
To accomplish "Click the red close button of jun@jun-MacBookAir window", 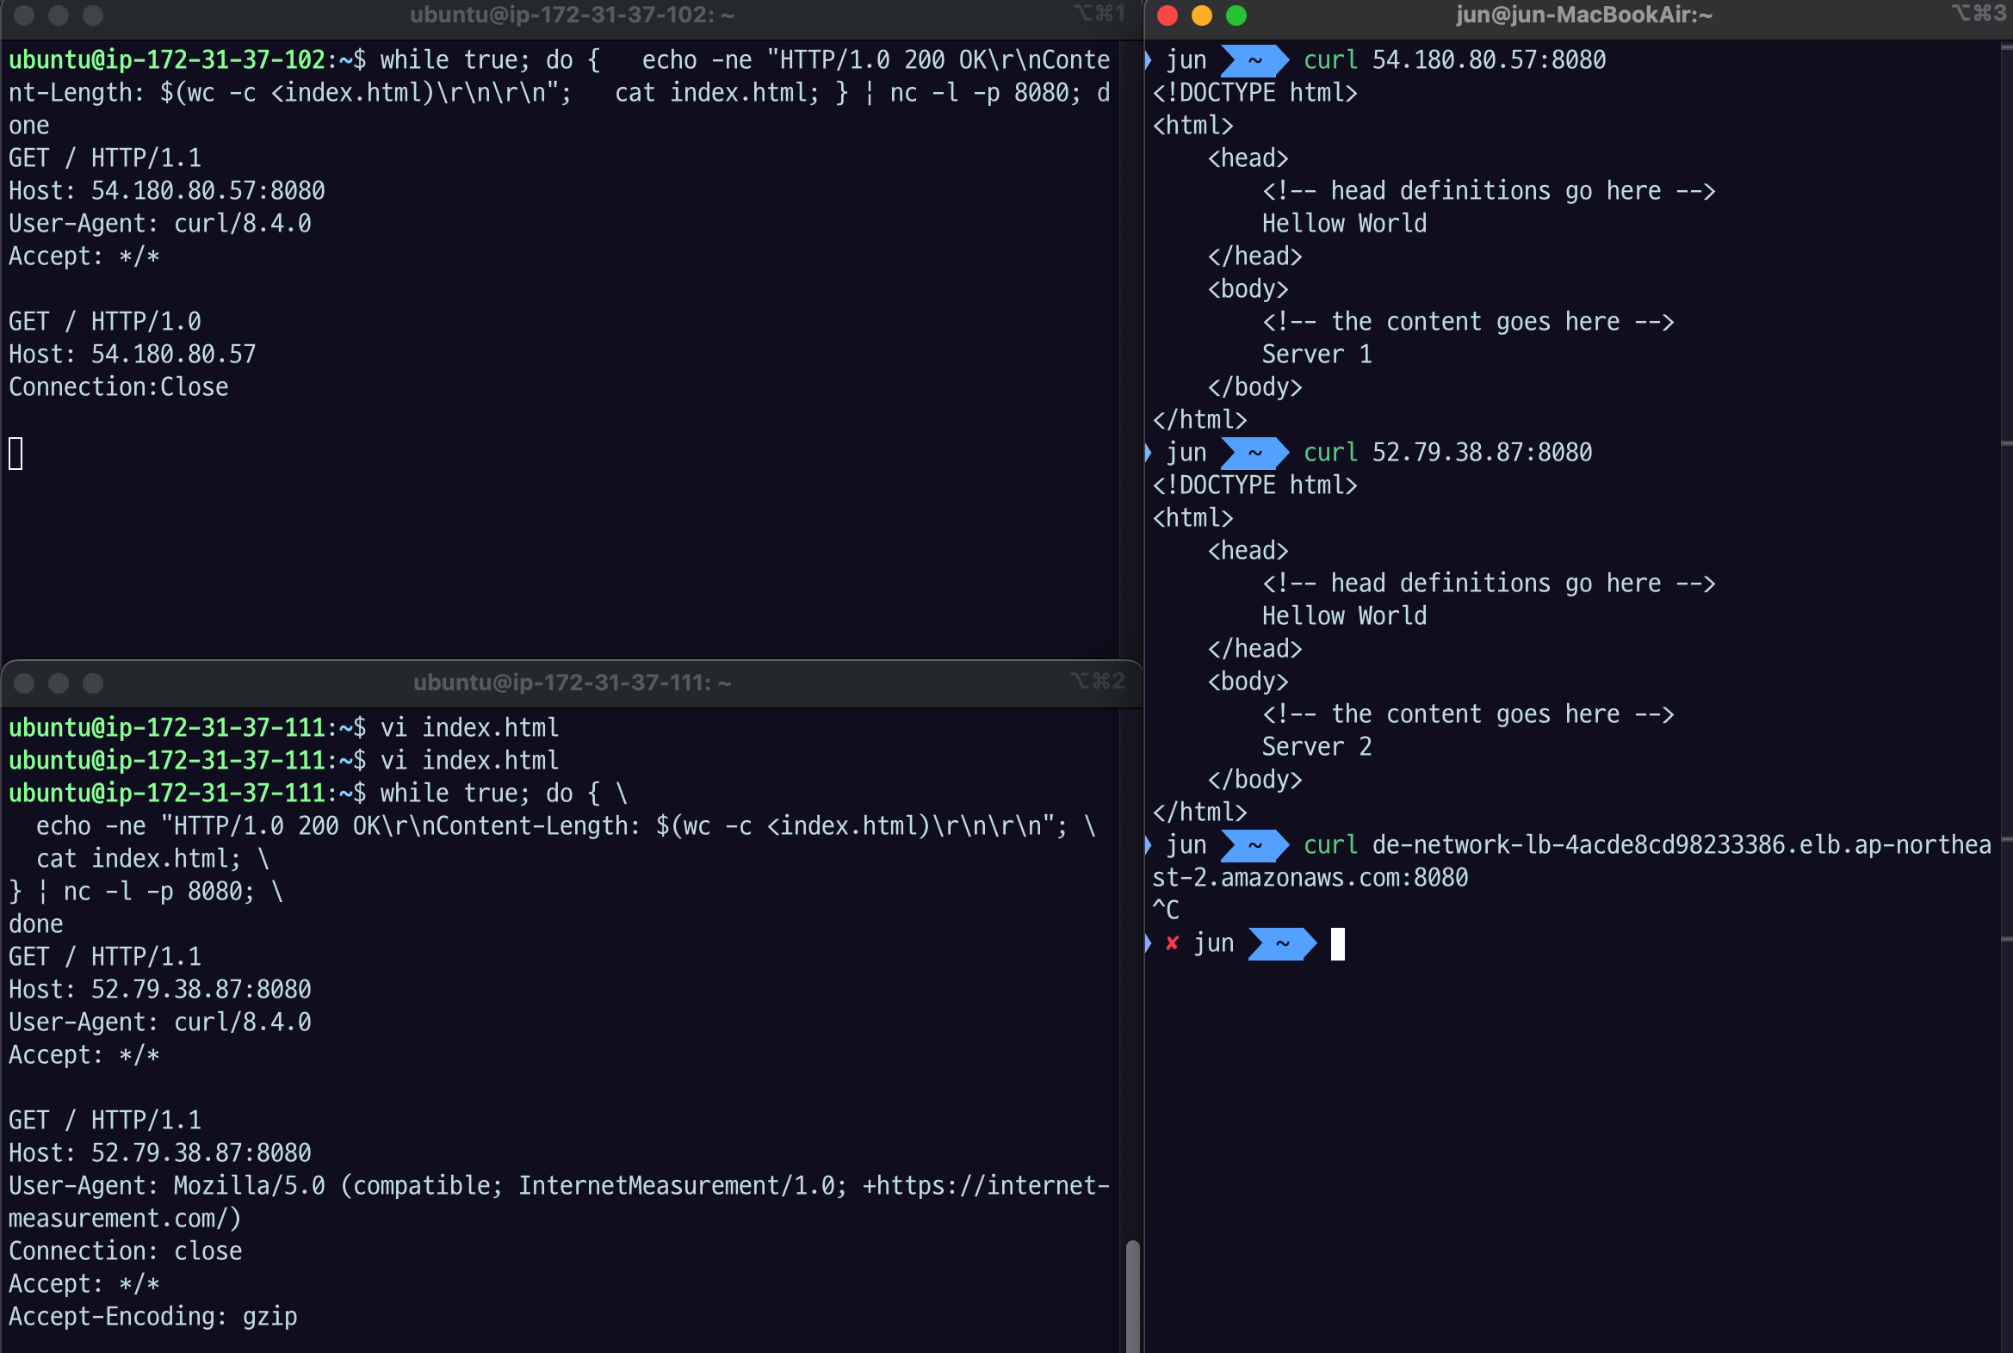I will point(1167,15).
